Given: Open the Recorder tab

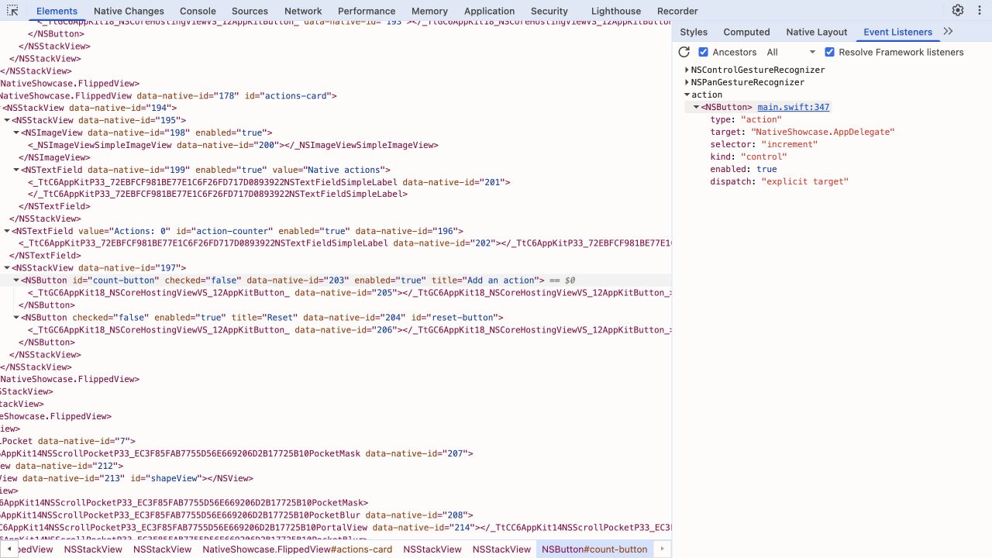Looking at the screenshot, I should 677,11.
